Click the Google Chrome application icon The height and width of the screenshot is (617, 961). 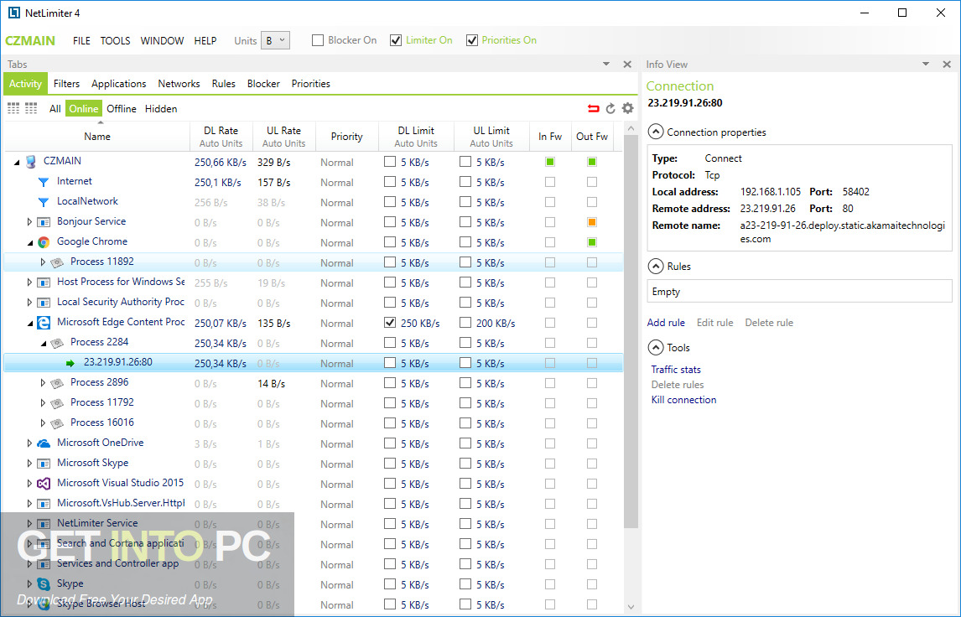[x=44, y=242]
